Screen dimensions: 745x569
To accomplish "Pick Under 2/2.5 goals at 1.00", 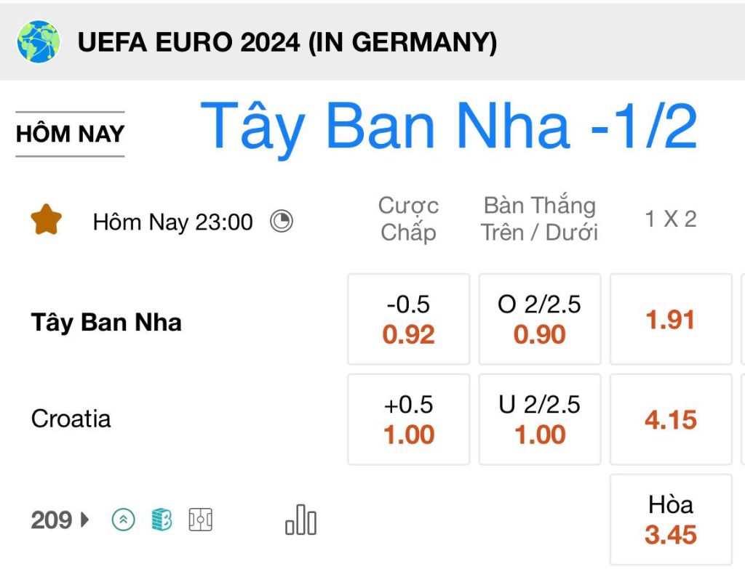I will point(540,419).
